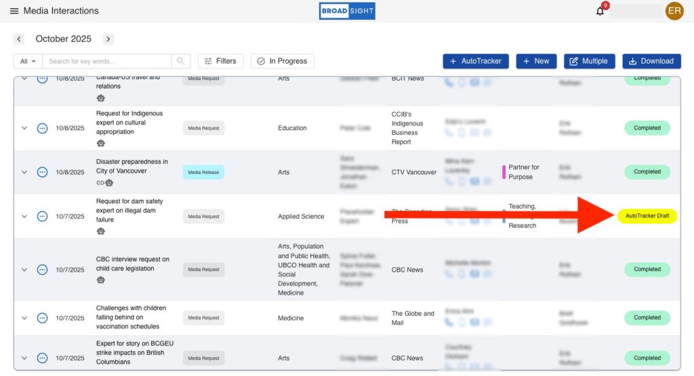Click 'CBC interview request on child care' title

pyautogui.click(x=132, y=264)
